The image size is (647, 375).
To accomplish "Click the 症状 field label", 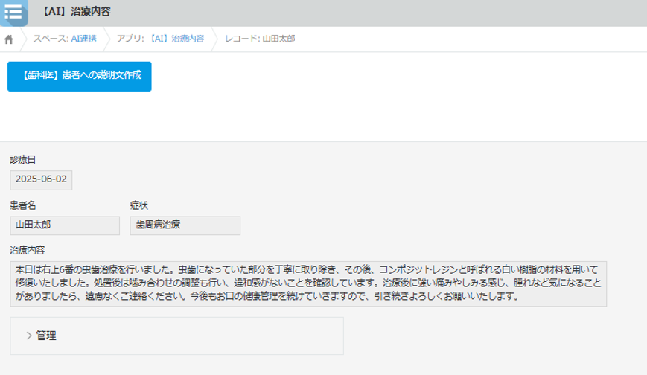I will pyautogui.click(x=139, y=205).
